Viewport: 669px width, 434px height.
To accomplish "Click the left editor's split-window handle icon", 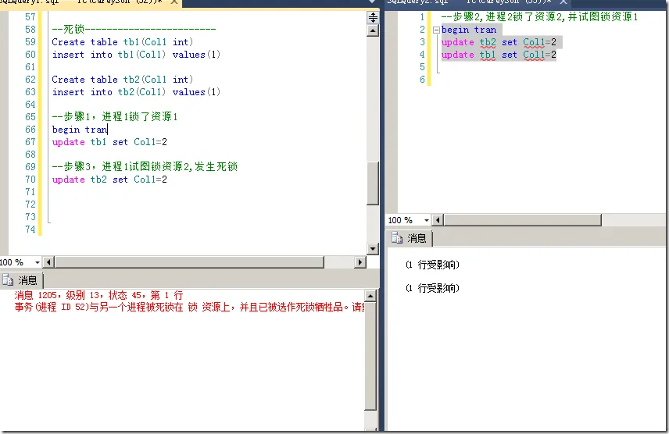I will pos(373,17).
